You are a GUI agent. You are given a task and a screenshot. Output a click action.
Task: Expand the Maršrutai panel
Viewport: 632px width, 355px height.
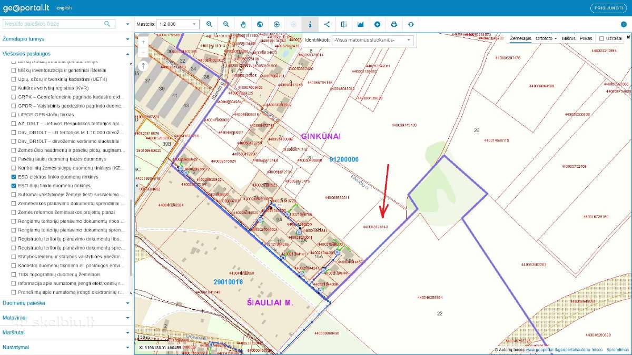click(66, 332)
